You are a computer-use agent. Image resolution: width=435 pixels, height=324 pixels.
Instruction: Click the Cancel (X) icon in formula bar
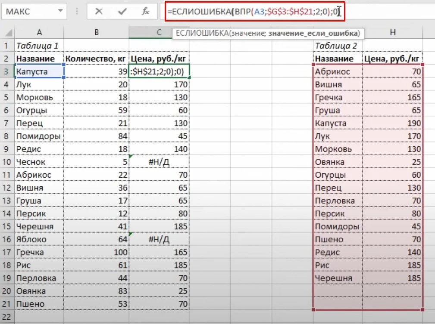(99, 12)
